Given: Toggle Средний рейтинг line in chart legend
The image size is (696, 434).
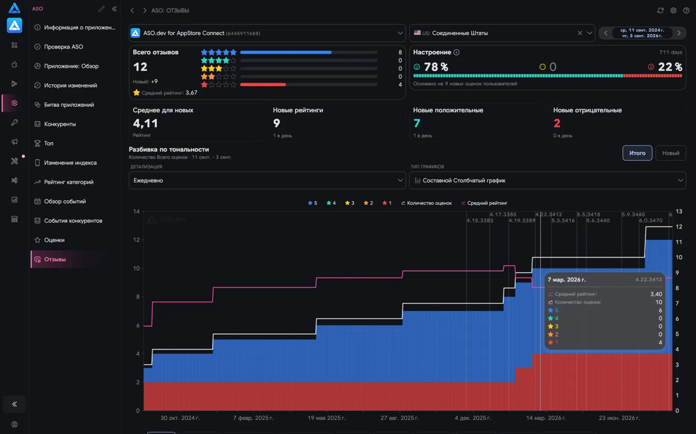Looking at the screenshot, I should (484, 203).
